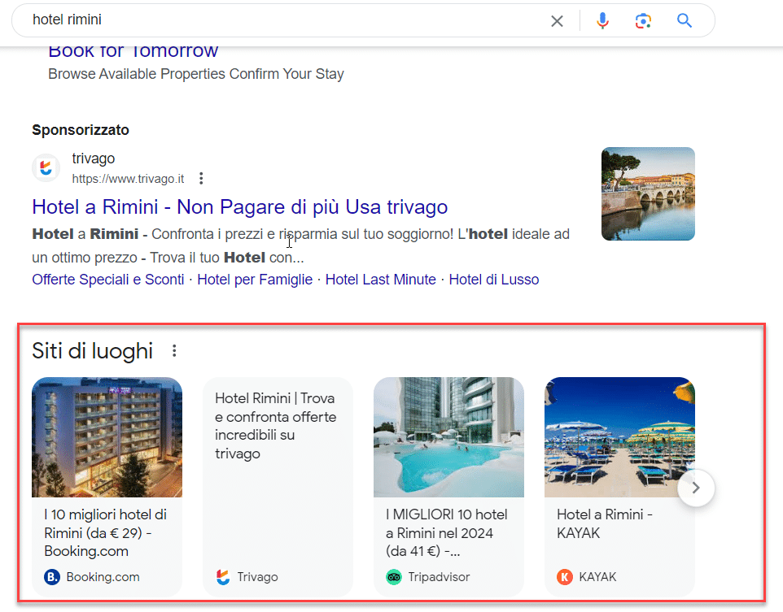Image resolution: width=783 pixels, height=612 pixels.
Task: Click the trivago logo favicon in the sponsored result
Action: pyautogui.click(x=46, y=168)
